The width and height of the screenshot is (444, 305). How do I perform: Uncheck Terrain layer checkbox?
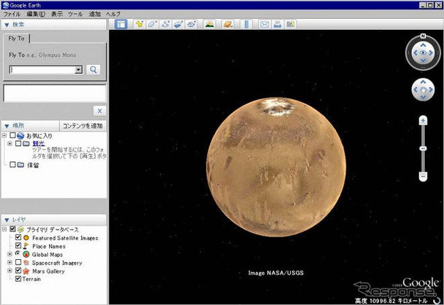tap(18, 279)
